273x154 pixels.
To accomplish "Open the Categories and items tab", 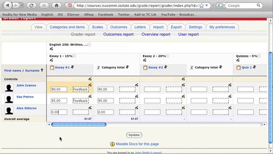I will click(x=67, y=27).
